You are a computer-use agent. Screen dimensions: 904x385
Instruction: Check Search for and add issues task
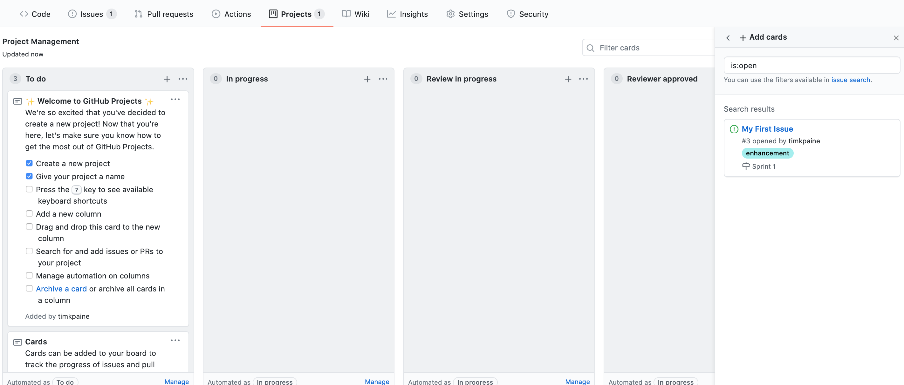(30, 251)
